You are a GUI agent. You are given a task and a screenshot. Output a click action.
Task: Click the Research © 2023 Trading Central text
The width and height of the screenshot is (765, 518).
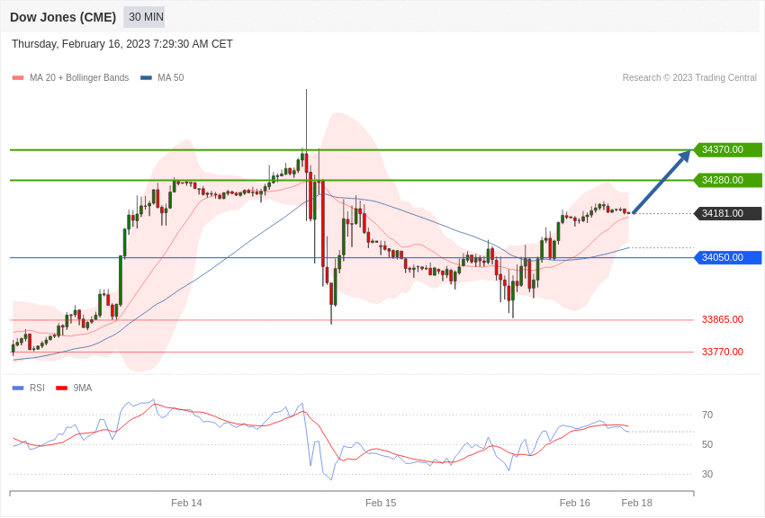click(x=689, y=77)
